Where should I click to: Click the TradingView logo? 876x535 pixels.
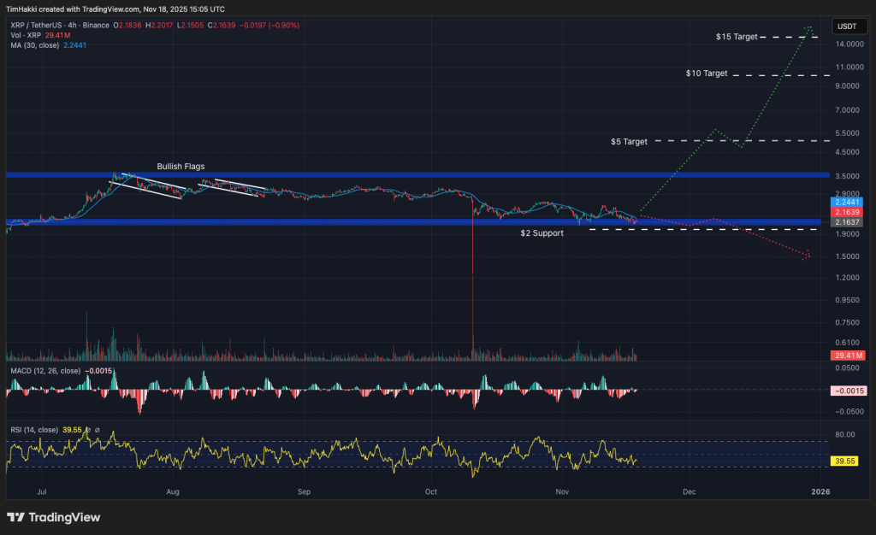53,517
